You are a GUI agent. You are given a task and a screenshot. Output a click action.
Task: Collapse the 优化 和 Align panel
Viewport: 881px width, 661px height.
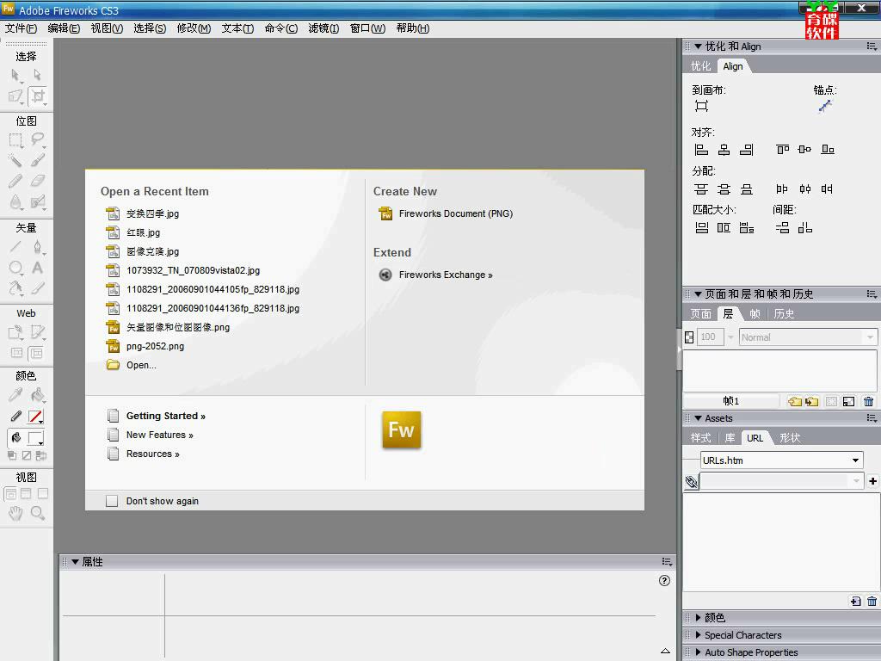(698, 46)
